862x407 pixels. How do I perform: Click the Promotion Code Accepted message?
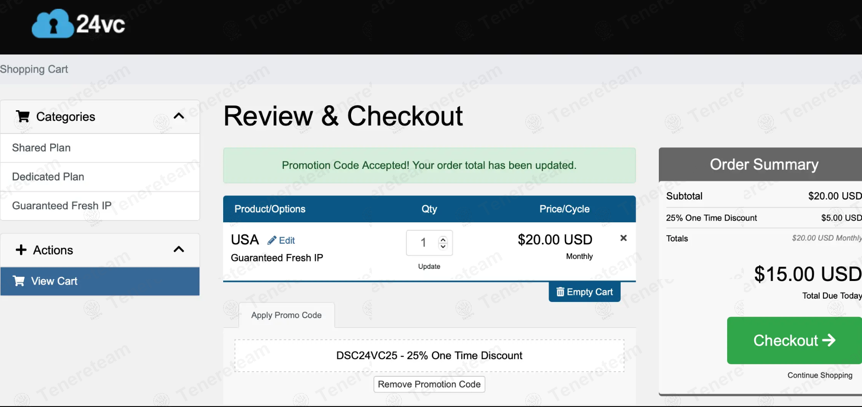(x=429, y=166)
